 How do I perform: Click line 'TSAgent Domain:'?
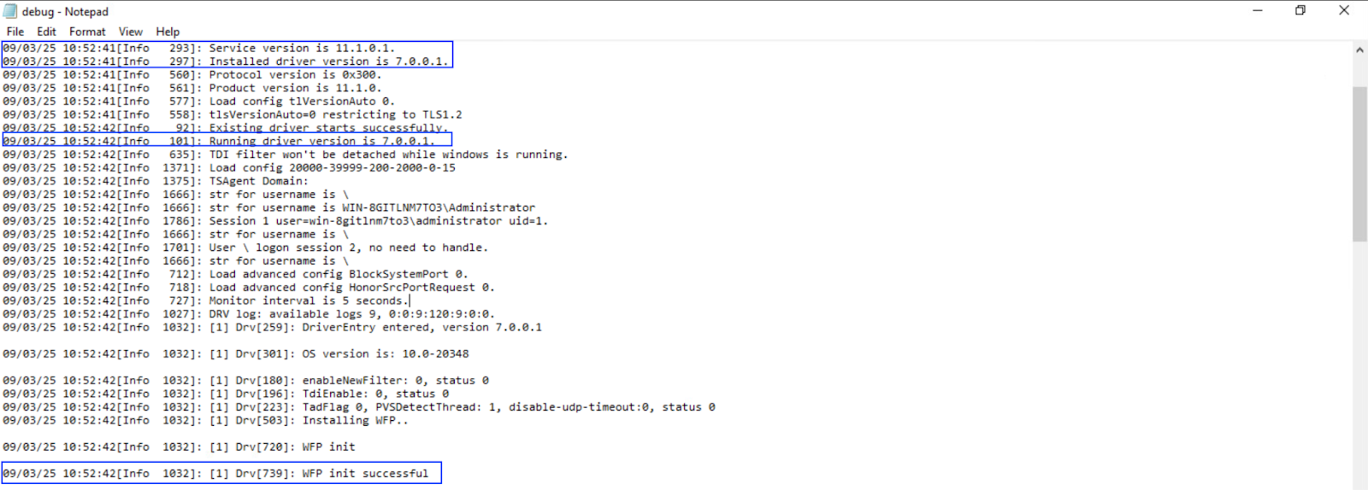pyautogui.click(x=156, y=181)
